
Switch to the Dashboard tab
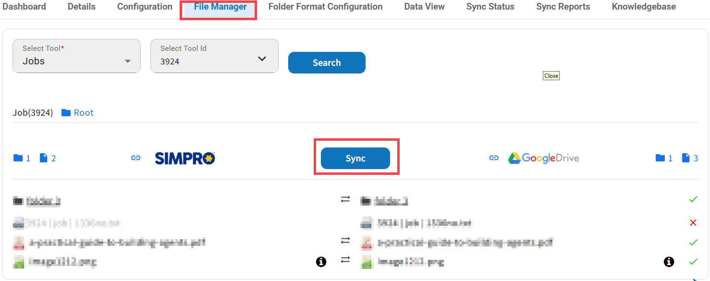[24, 7]
